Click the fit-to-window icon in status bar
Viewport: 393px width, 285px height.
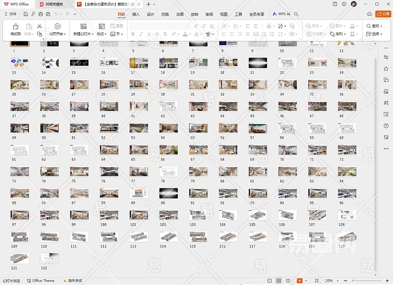[x=317, y=281]
